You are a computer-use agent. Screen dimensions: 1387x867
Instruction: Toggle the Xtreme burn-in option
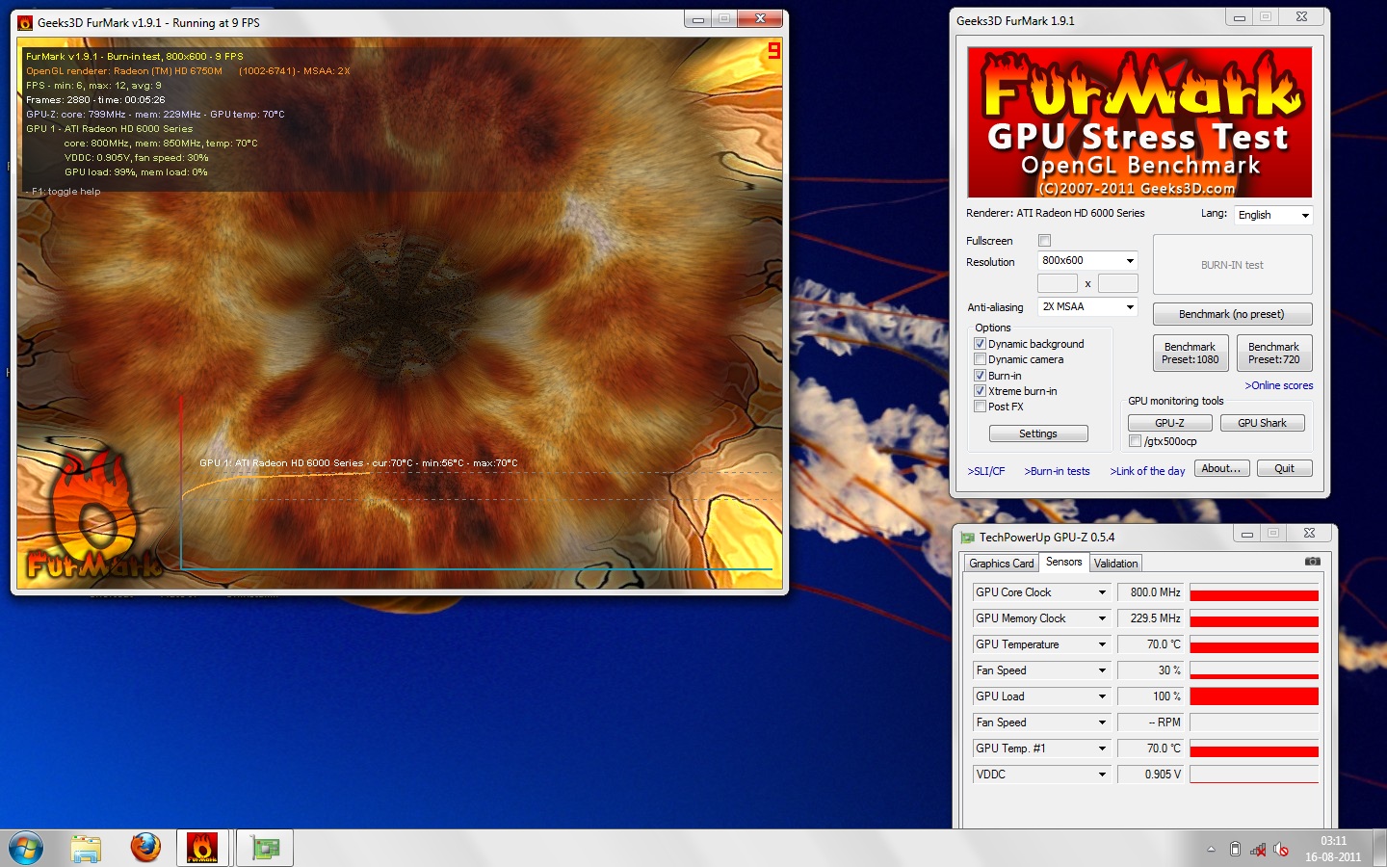click(980, 391)
